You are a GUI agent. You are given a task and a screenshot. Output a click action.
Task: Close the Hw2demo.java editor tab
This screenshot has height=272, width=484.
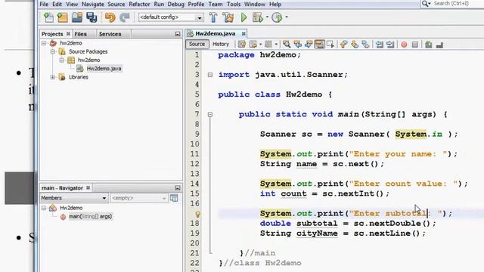coord(244,33)
